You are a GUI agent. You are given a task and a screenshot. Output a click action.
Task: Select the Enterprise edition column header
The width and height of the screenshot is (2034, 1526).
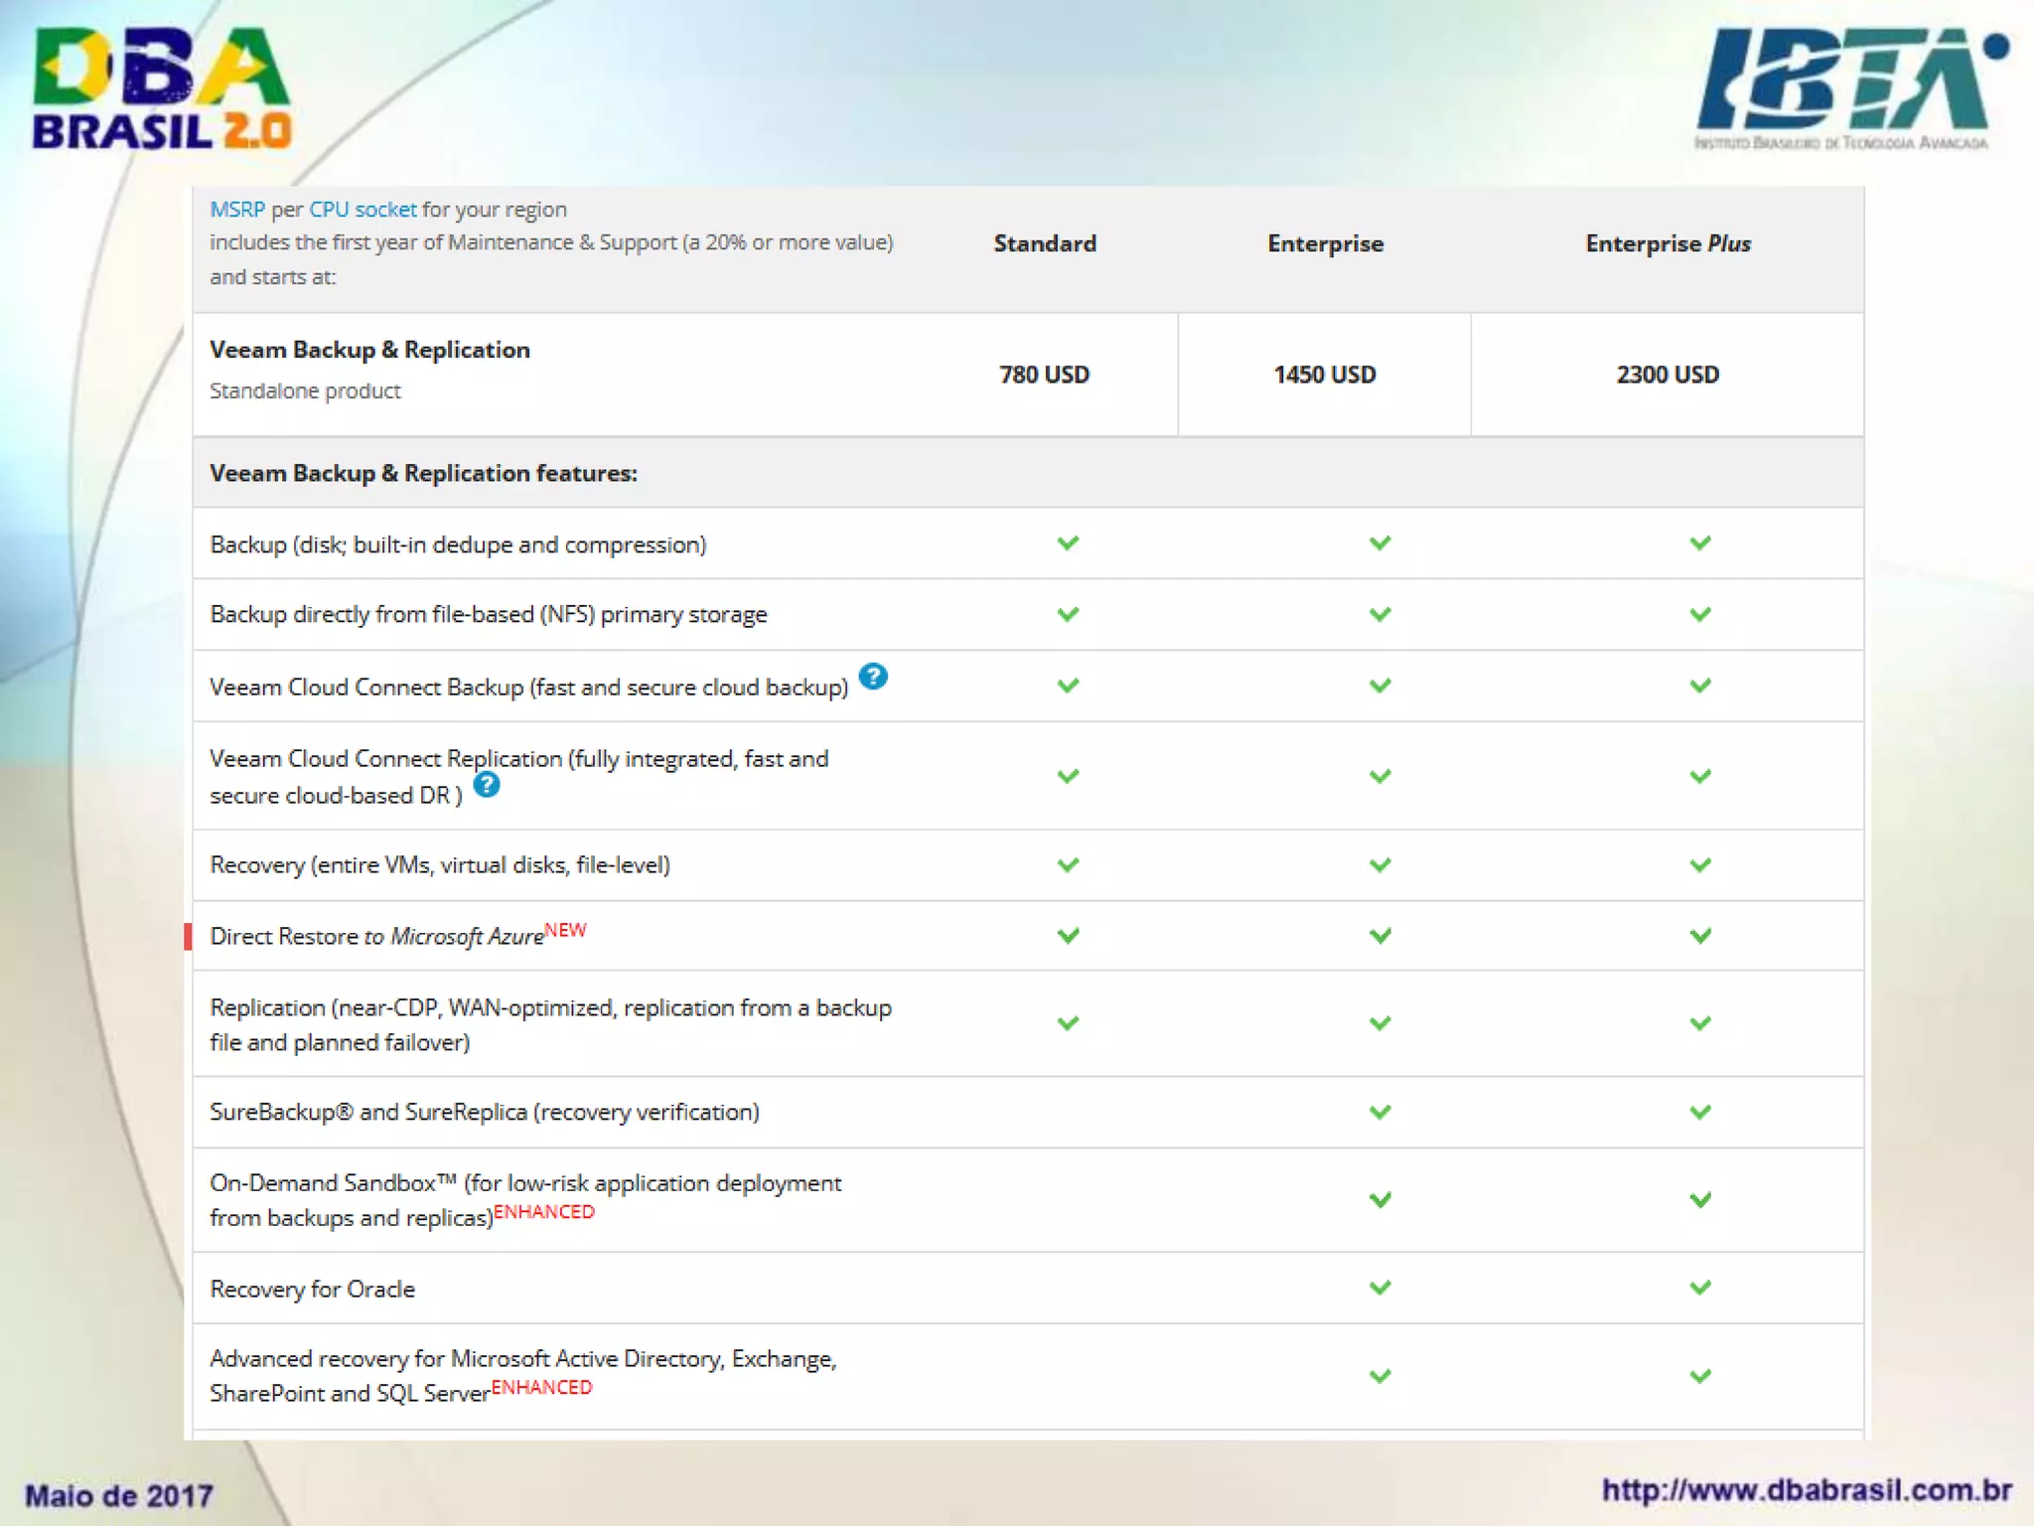click(x=1325, y=243)
